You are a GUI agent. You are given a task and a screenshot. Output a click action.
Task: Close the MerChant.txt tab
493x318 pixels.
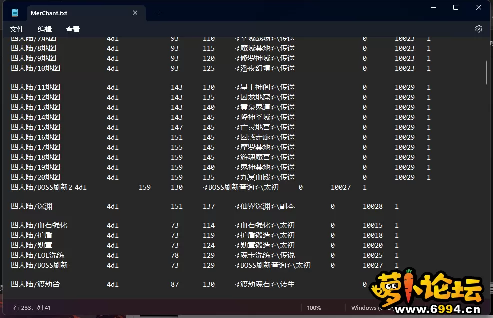point(135,13)
